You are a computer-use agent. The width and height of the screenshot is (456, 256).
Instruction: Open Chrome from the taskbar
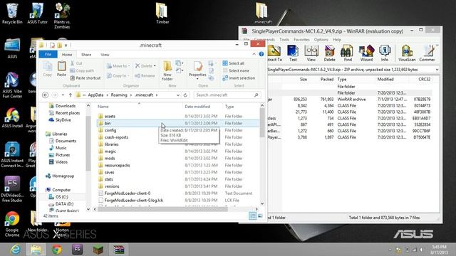57,250
